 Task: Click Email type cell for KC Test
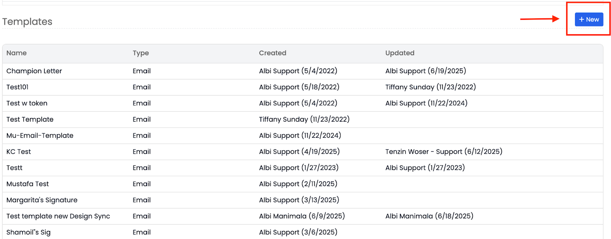141,152
